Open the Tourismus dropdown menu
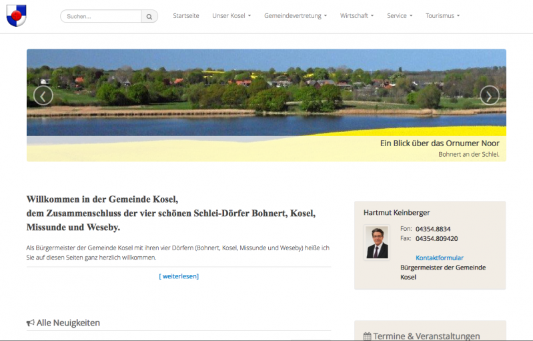 tap(442, 15)
